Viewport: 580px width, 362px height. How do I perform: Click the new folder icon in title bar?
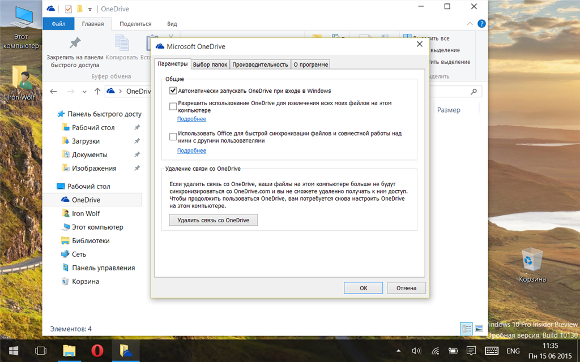coord(79,9)
